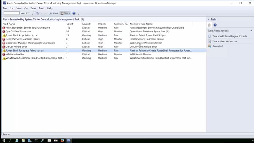Click 'View or edit the settings of this rule'
254x143 pixels.
pos(230,36)
